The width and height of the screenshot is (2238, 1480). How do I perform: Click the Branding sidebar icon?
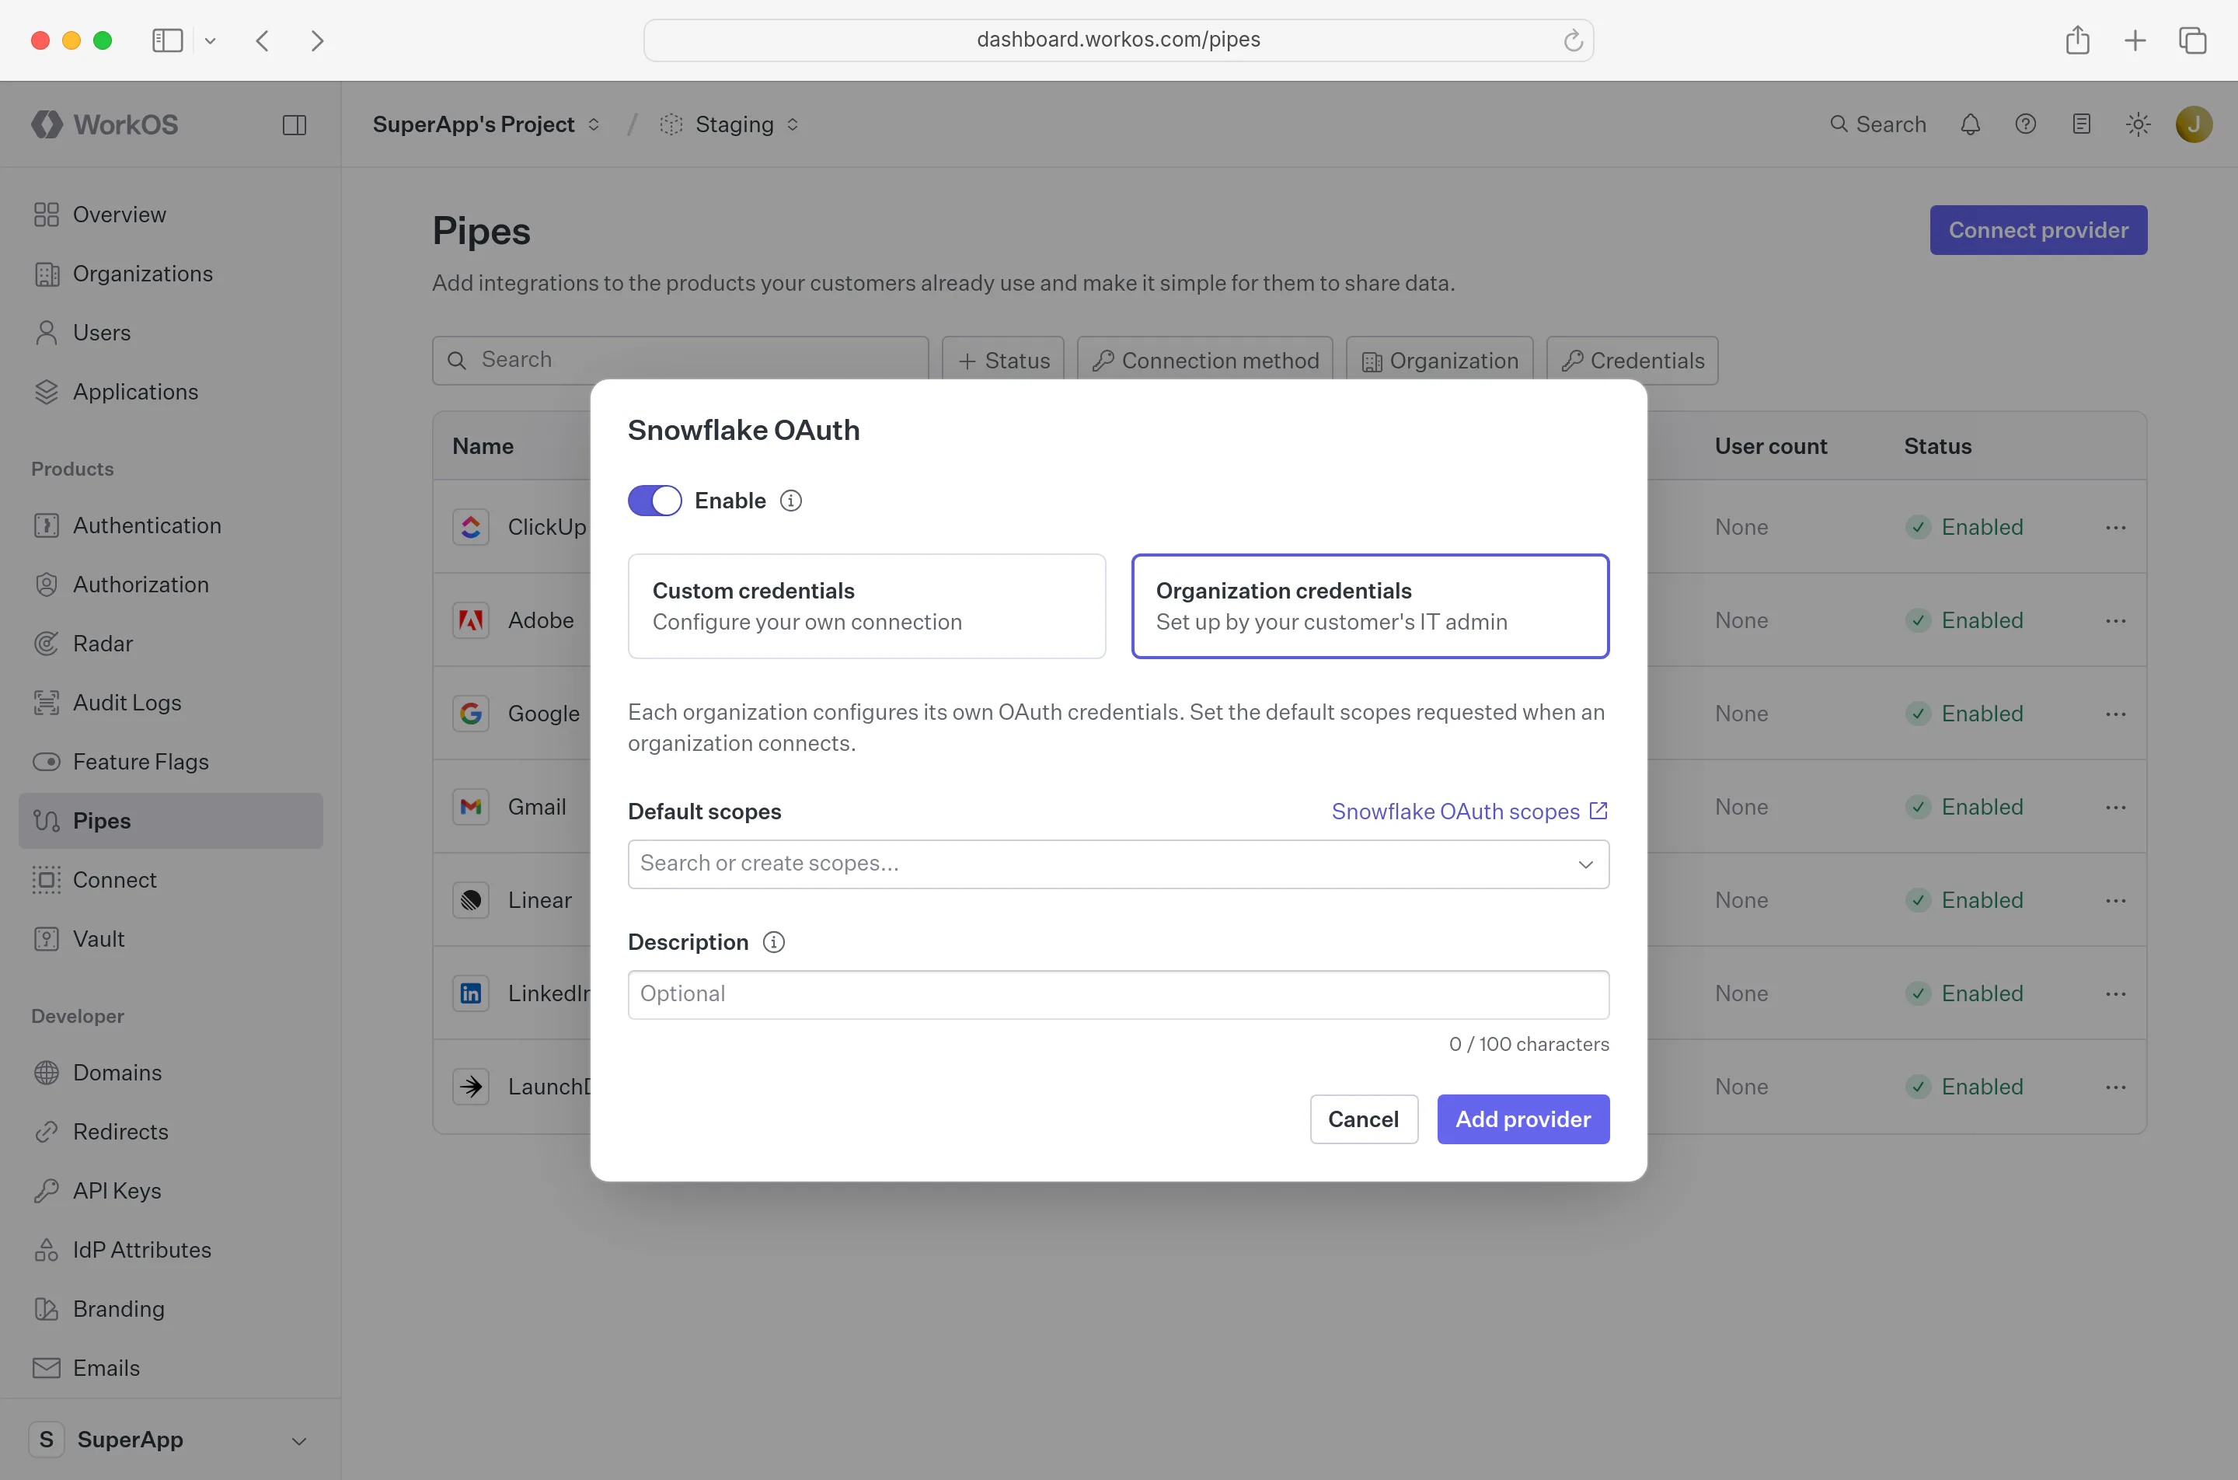coord(46,1309)
